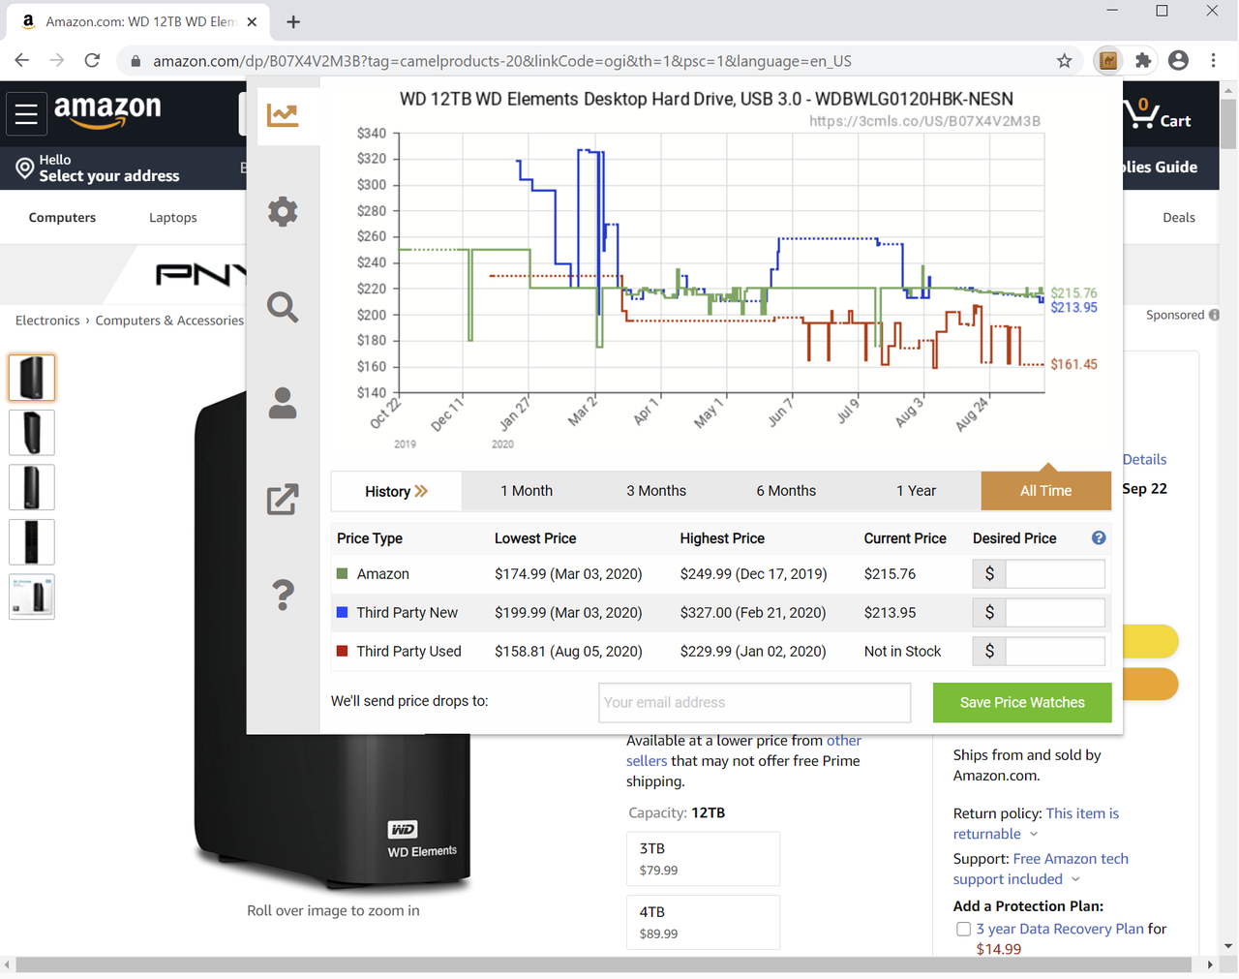1239x979 pixels.
Task: Click the Save Price Watches button
Action: click(x=1022, y=702)
